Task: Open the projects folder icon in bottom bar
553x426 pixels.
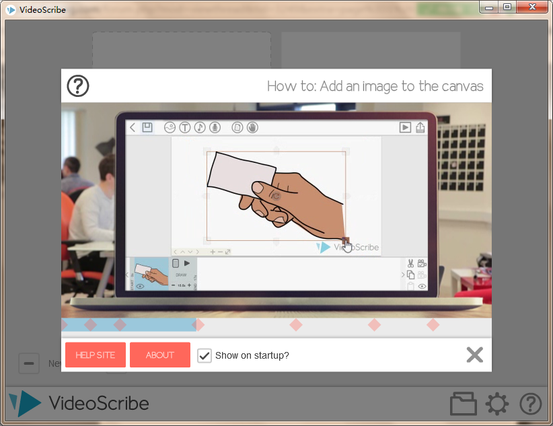Action: (463, 404)
